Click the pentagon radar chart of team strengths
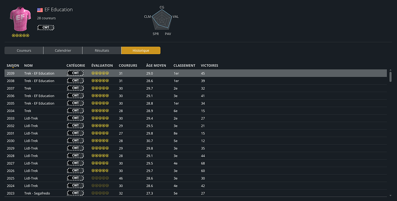This screenshot has width=397, height=201. coord(161,20)
